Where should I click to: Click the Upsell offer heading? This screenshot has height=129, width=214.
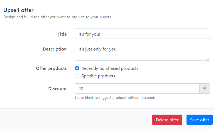point(19,10)
